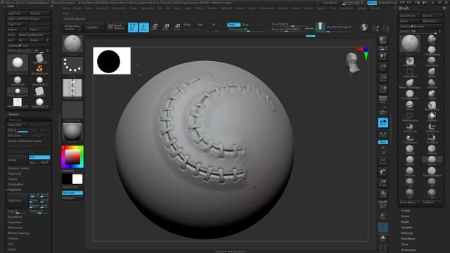450x253 pixels.
Task: Expand the EdgeLoop section
Action: pos(14,174)
